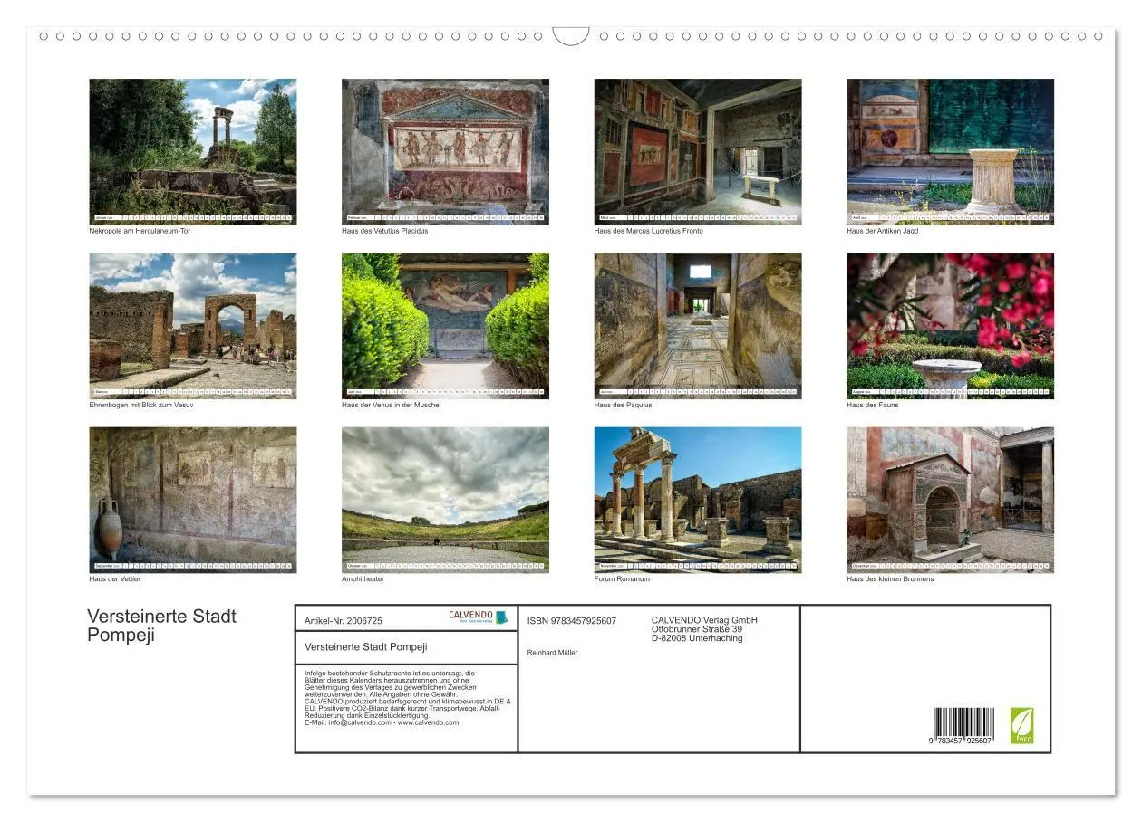View the Ehrenbogen mit Blick zum Vesuv image
This screenshot has width=1142, height=822.
192,323
